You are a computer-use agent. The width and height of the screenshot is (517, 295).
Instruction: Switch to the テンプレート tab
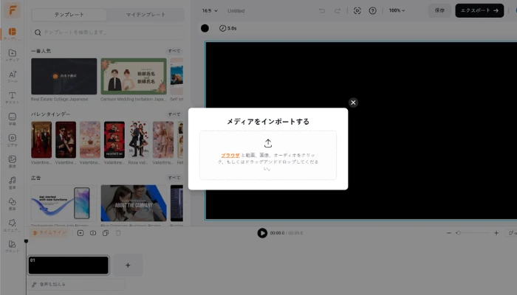click(x=69, y=15)
